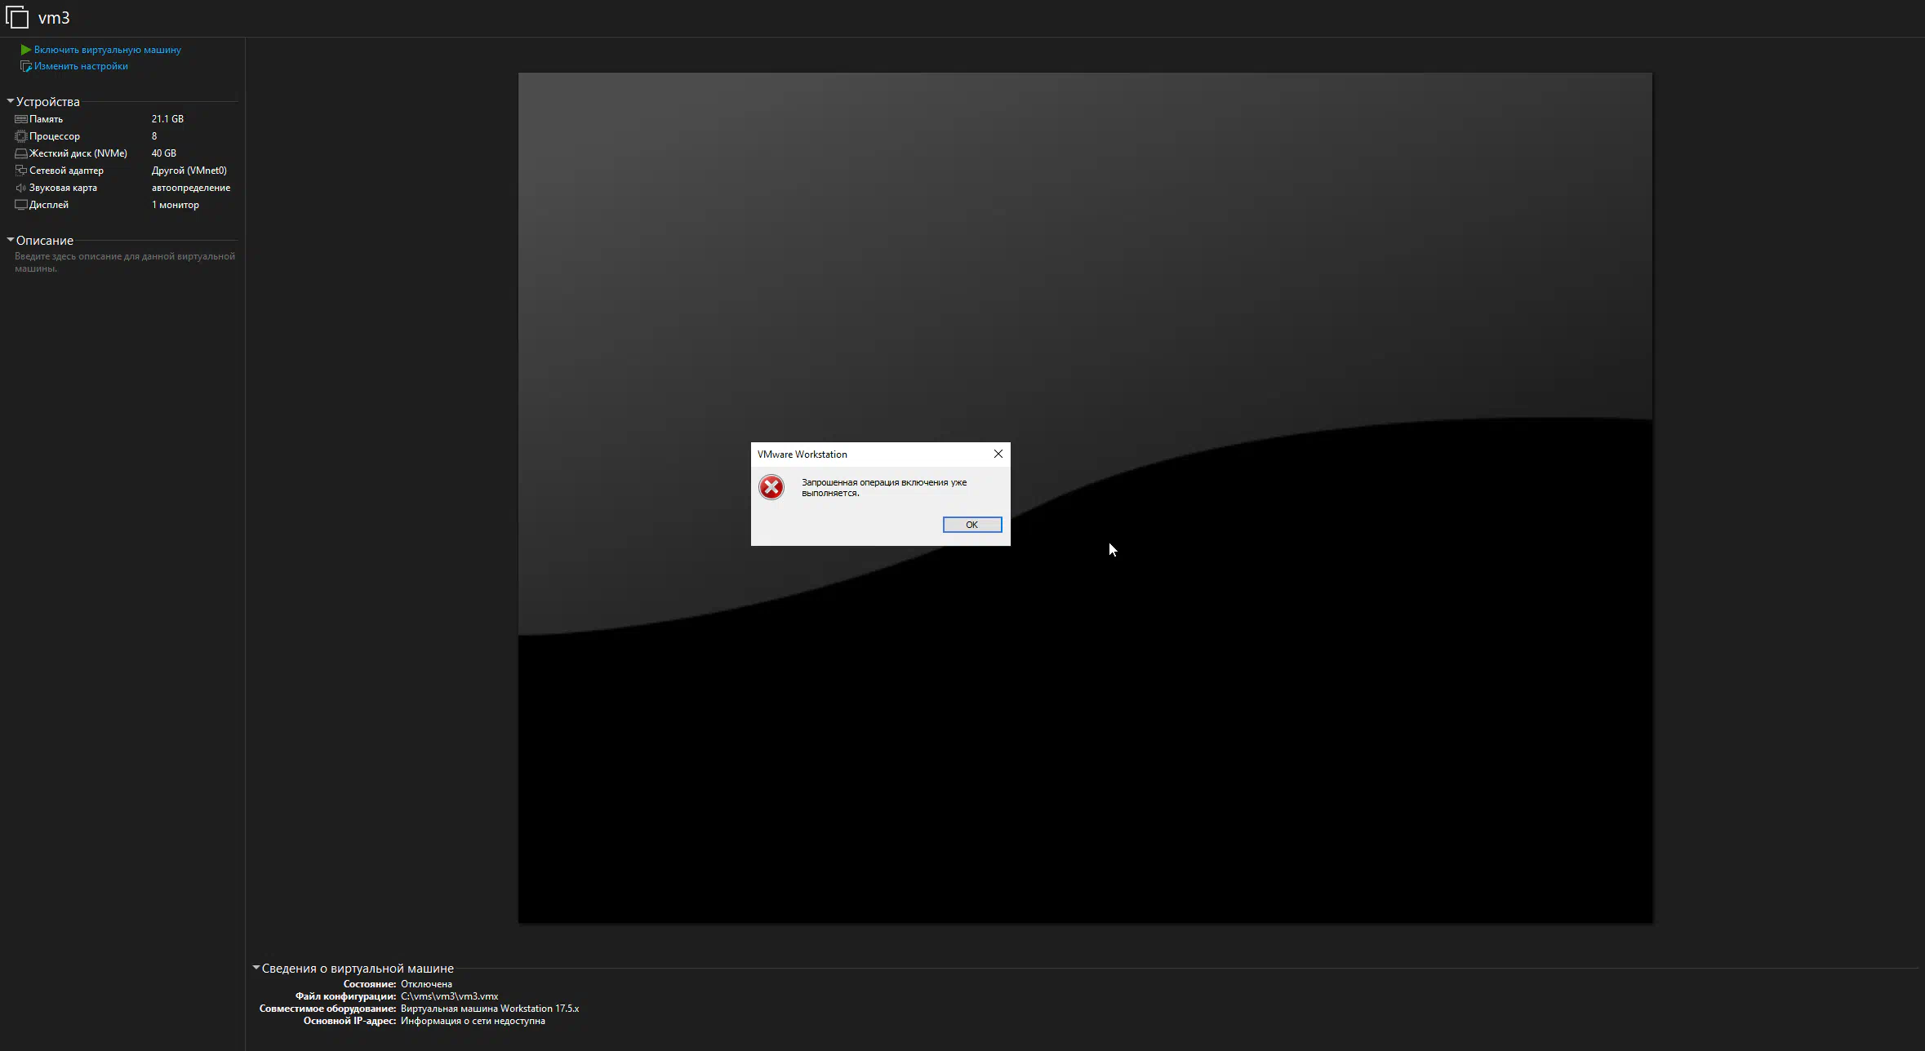Click the Процессор CPU icon
Viewport: 1925px width, 1051px height.
[21, 136]
